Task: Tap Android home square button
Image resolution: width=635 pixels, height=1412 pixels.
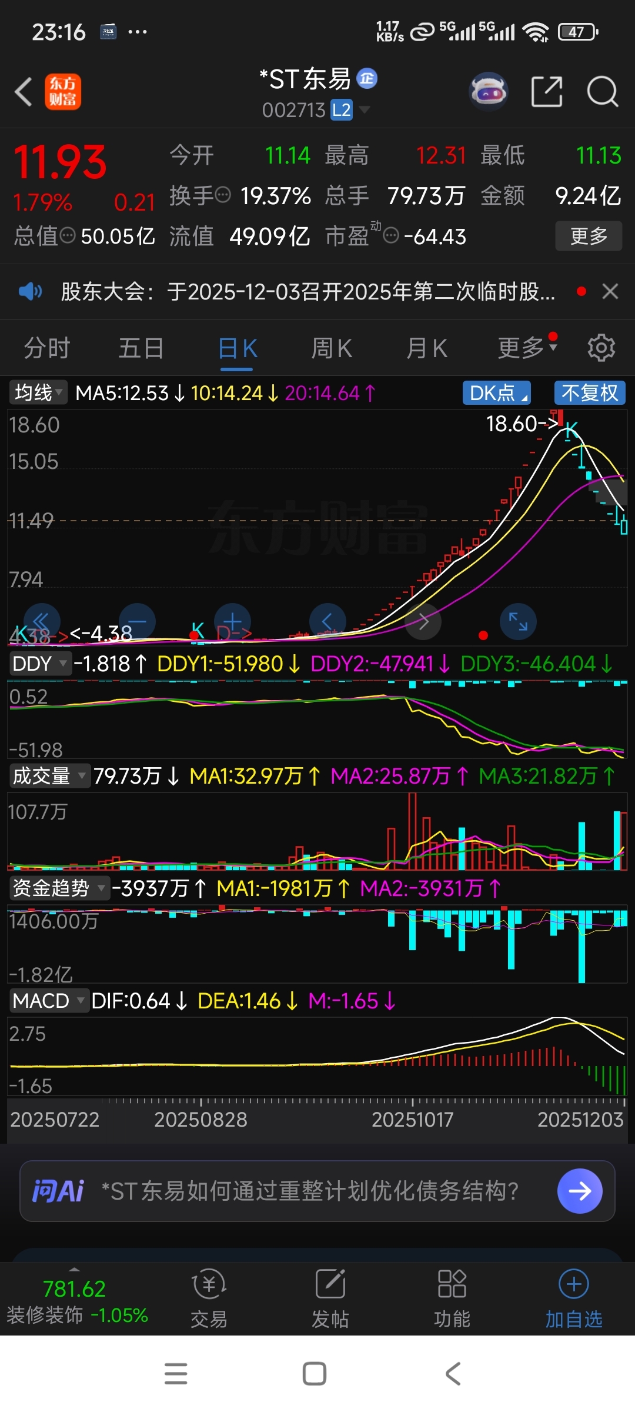Action: tap(315, 1374)
